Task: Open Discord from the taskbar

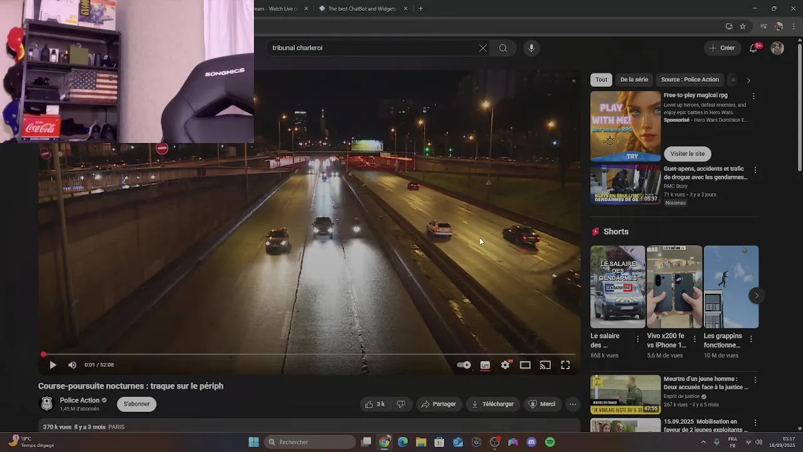Action: click(531, 442)
